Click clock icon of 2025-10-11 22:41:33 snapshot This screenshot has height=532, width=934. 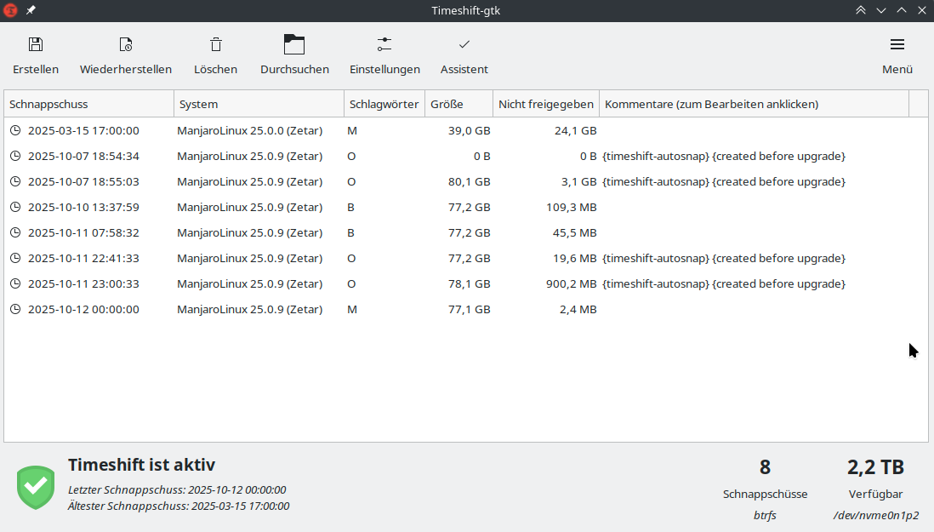point(15,258)
